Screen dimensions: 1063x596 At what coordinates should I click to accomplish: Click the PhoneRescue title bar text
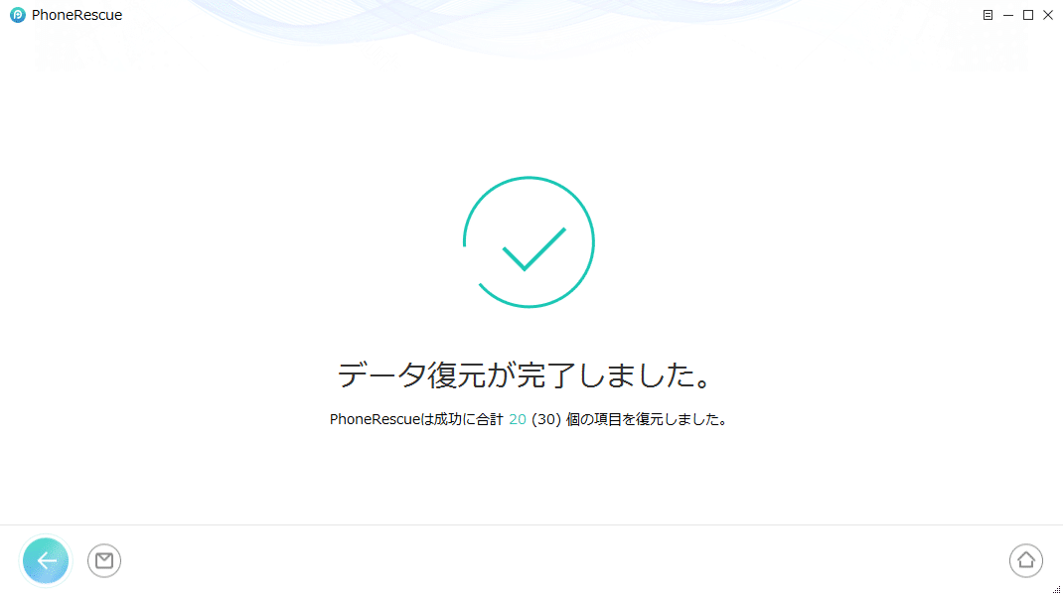pyautogui.click(x=76, y=15)
